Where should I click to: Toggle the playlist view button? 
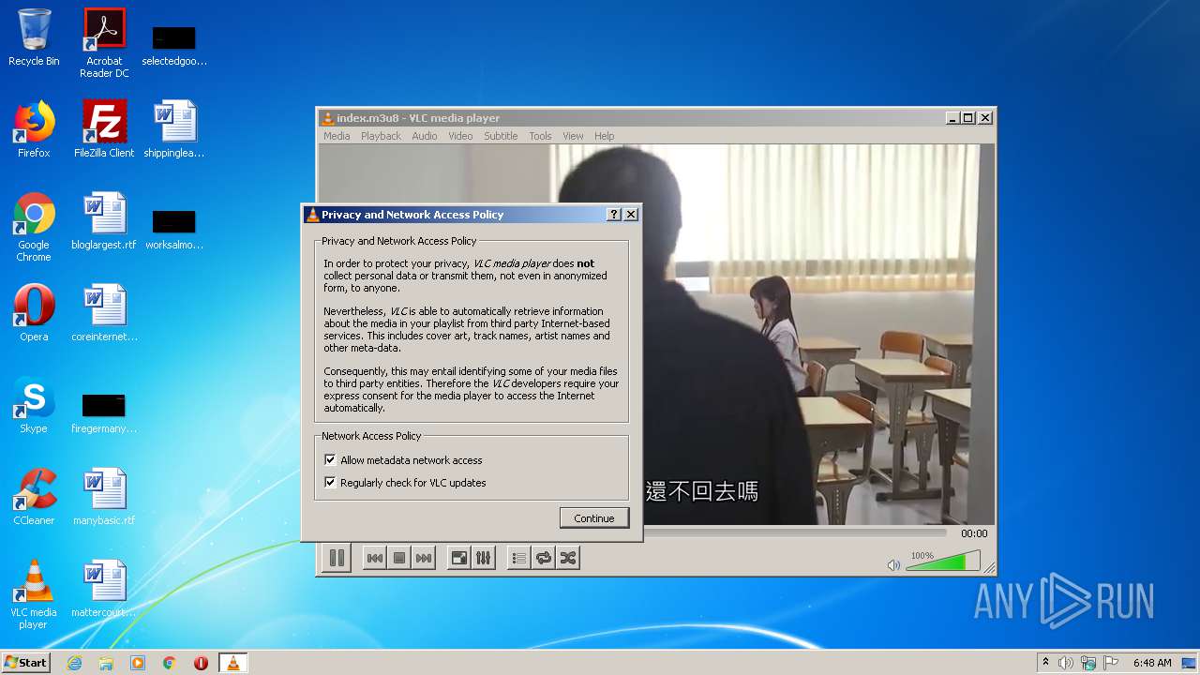click(518, 558)
